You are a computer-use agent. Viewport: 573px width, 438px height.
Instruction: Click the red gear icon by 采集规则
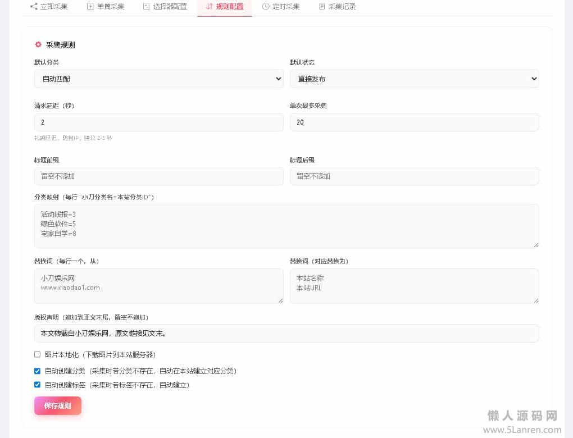tap(38, 44)
